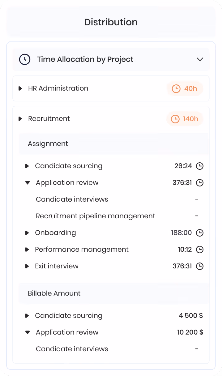The width and height of the screenshot is (222, 376).
Task: Select the Assignment section header
Action: 114,144
